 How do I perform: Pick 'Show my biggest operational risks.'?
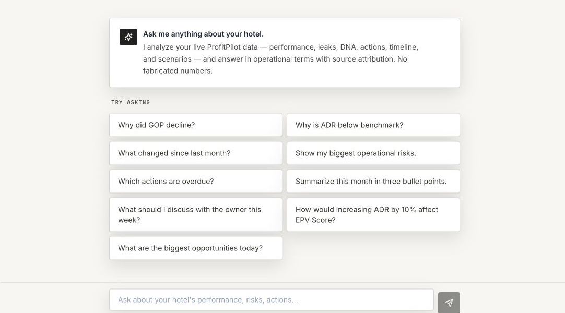[x=373, y=153]
